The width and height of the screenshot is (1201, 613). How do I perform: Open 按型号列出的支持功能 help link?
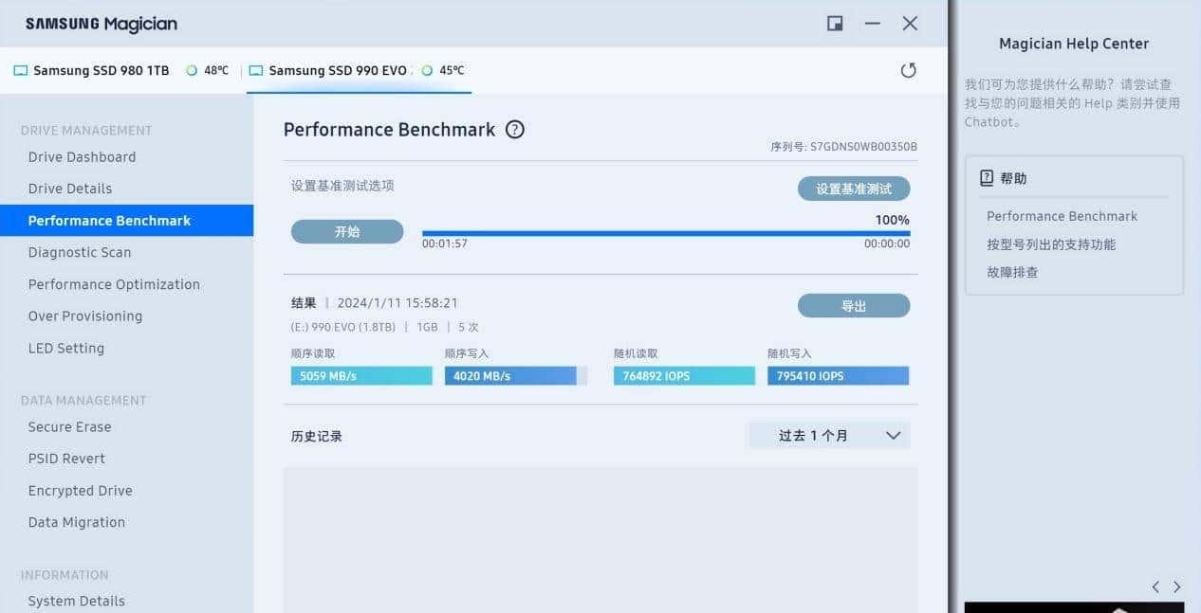click(1050, 244)
